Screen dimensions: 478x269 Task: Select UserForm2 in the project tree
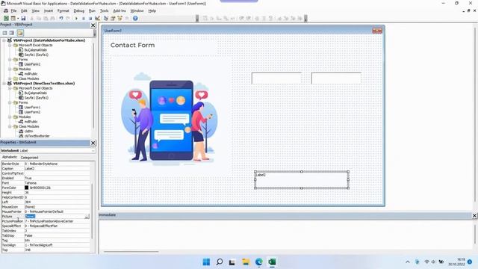32,112
